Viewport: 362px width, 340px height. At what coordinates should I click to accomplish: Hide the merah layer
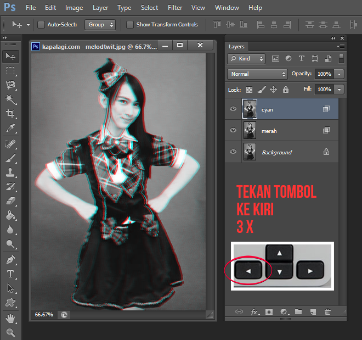pos(233,131)
